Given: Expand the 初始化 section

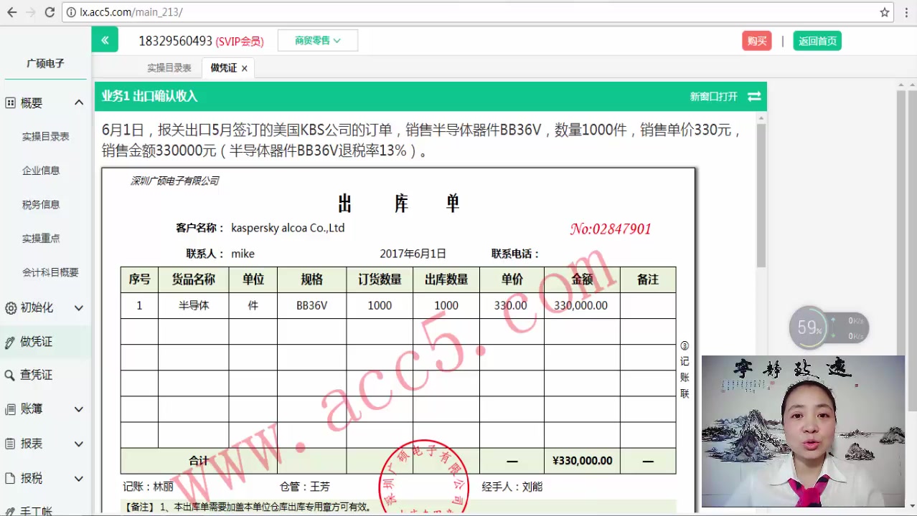Looking at the screenshot, I should click(x=79, y=307).
